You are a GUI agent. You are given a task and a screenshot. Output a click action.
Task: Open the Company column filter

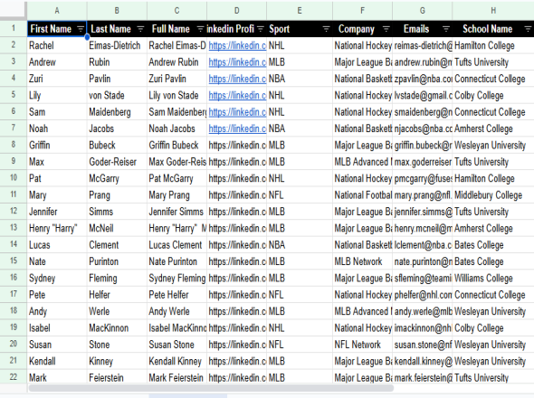tap(386, 29)
